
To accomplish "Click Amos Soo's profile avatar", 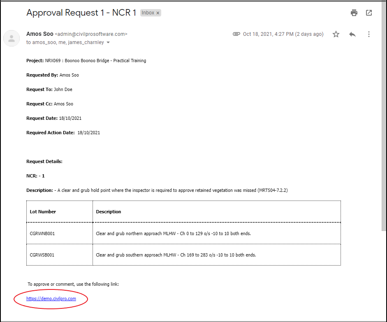I will click(12, 38).
